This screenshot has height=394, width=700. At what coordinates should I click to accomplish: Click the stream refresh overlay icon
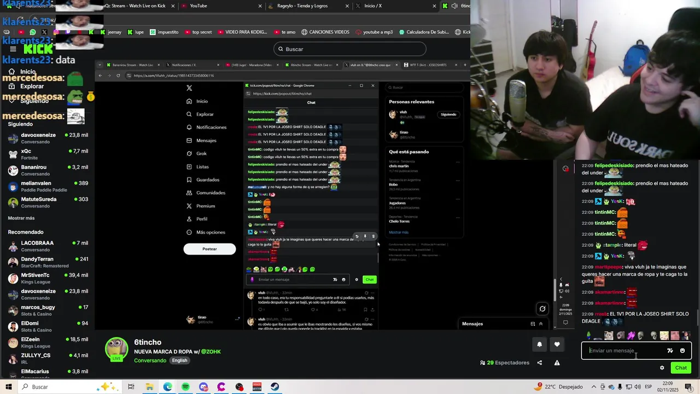click(542, 309)
